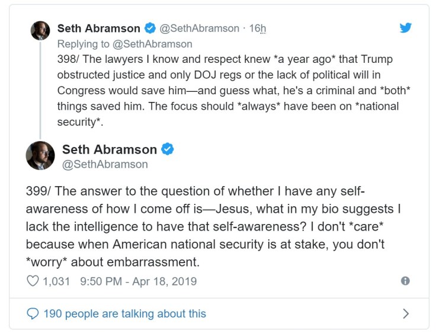Click the reply speech bubble icon
The height and width of the screenshot is (336, 436).
(x=33, y=313)
